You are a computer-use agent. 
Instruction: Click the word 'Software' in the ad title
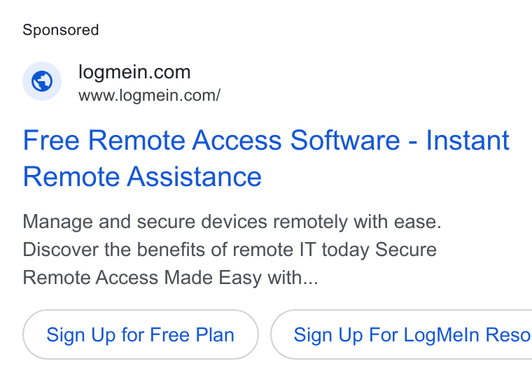coord(345,140)
